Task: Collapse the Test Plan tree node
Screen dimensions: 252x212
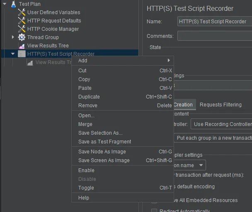Action: click(x=5, y=4)
